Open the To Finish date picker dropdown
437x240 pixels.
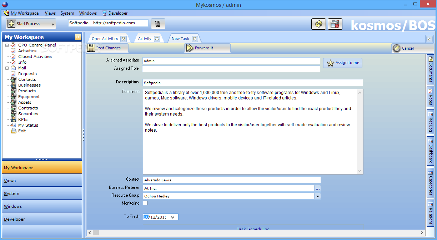tap(173, 217)
